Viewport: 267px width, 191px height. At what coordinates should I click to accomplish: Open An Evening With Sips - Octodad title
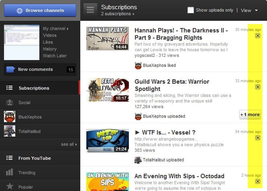(179, 176)
